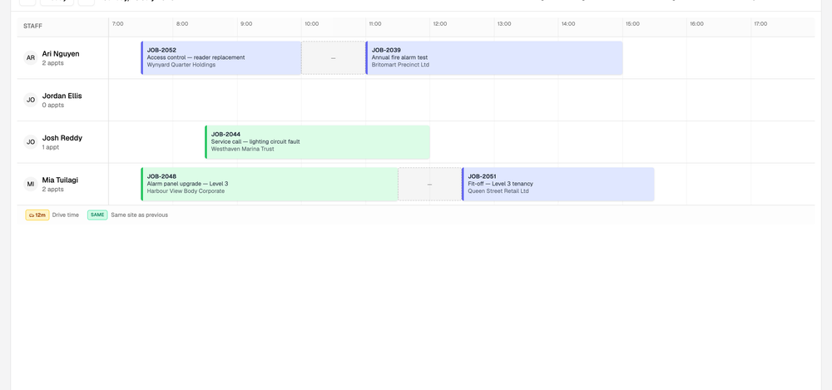
Task: Click the 7:00 time header
Action: pos(118,24)
